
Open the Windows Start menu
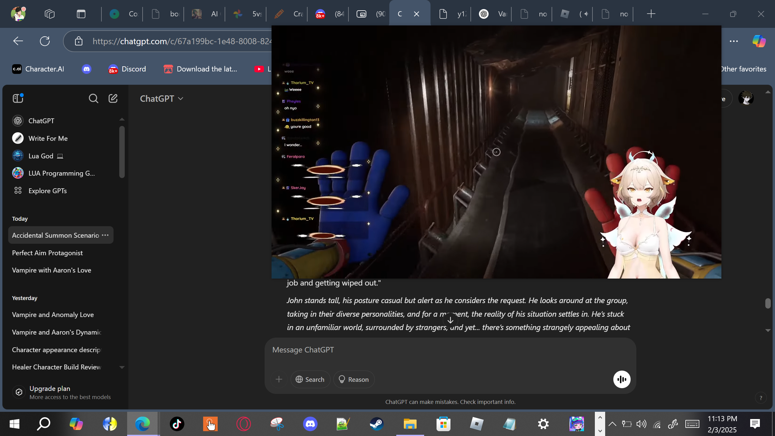pos(15,424)
